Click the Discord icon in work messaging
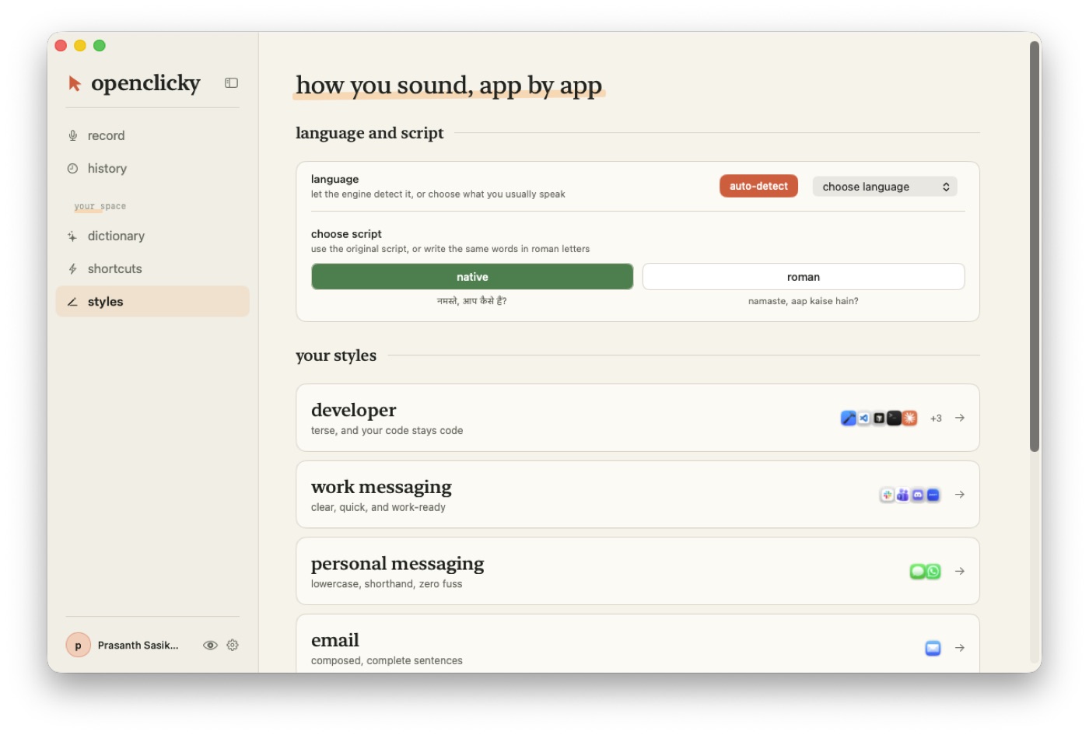The image size is (1089, 735). click(918, 495)
